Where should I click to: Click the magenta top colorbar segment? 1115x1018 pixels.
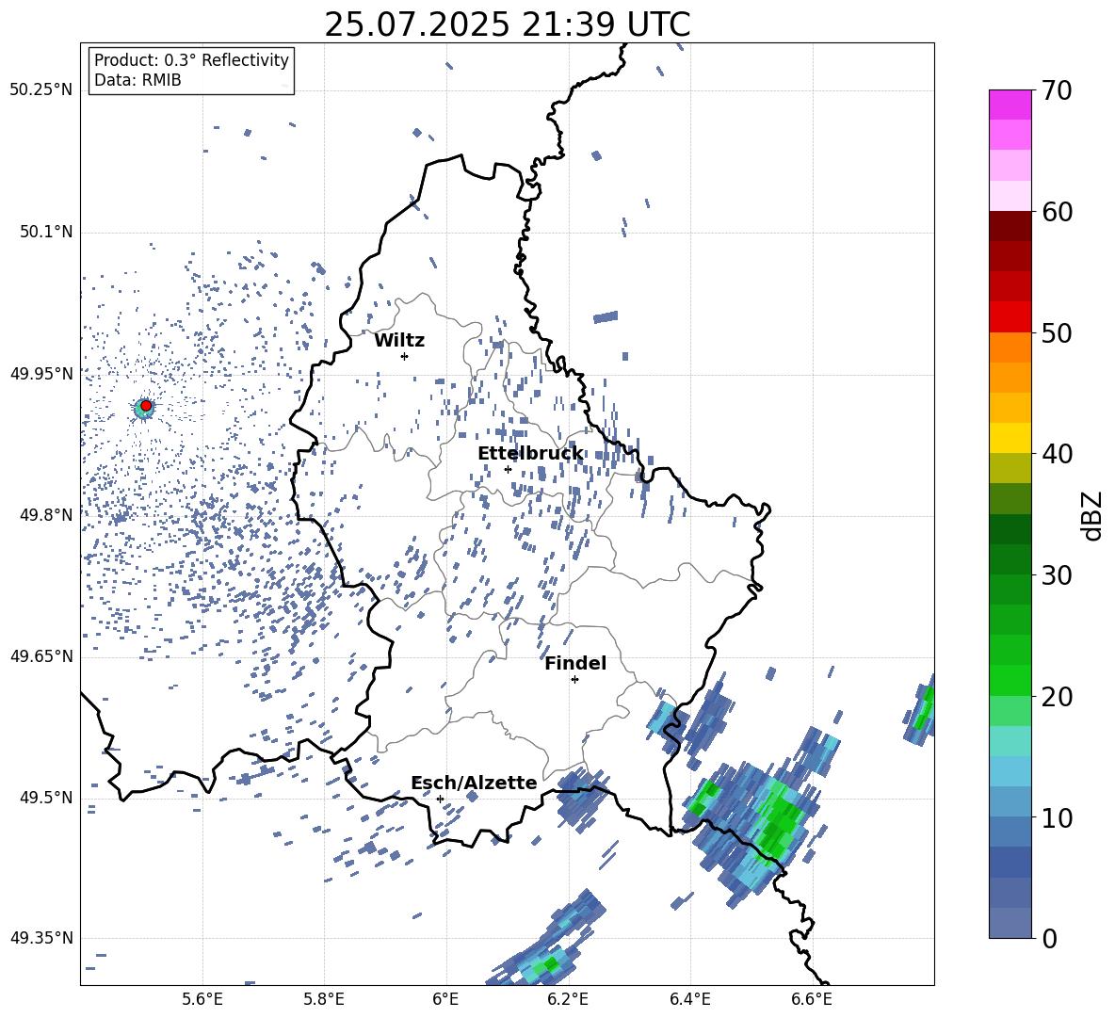1010,105
